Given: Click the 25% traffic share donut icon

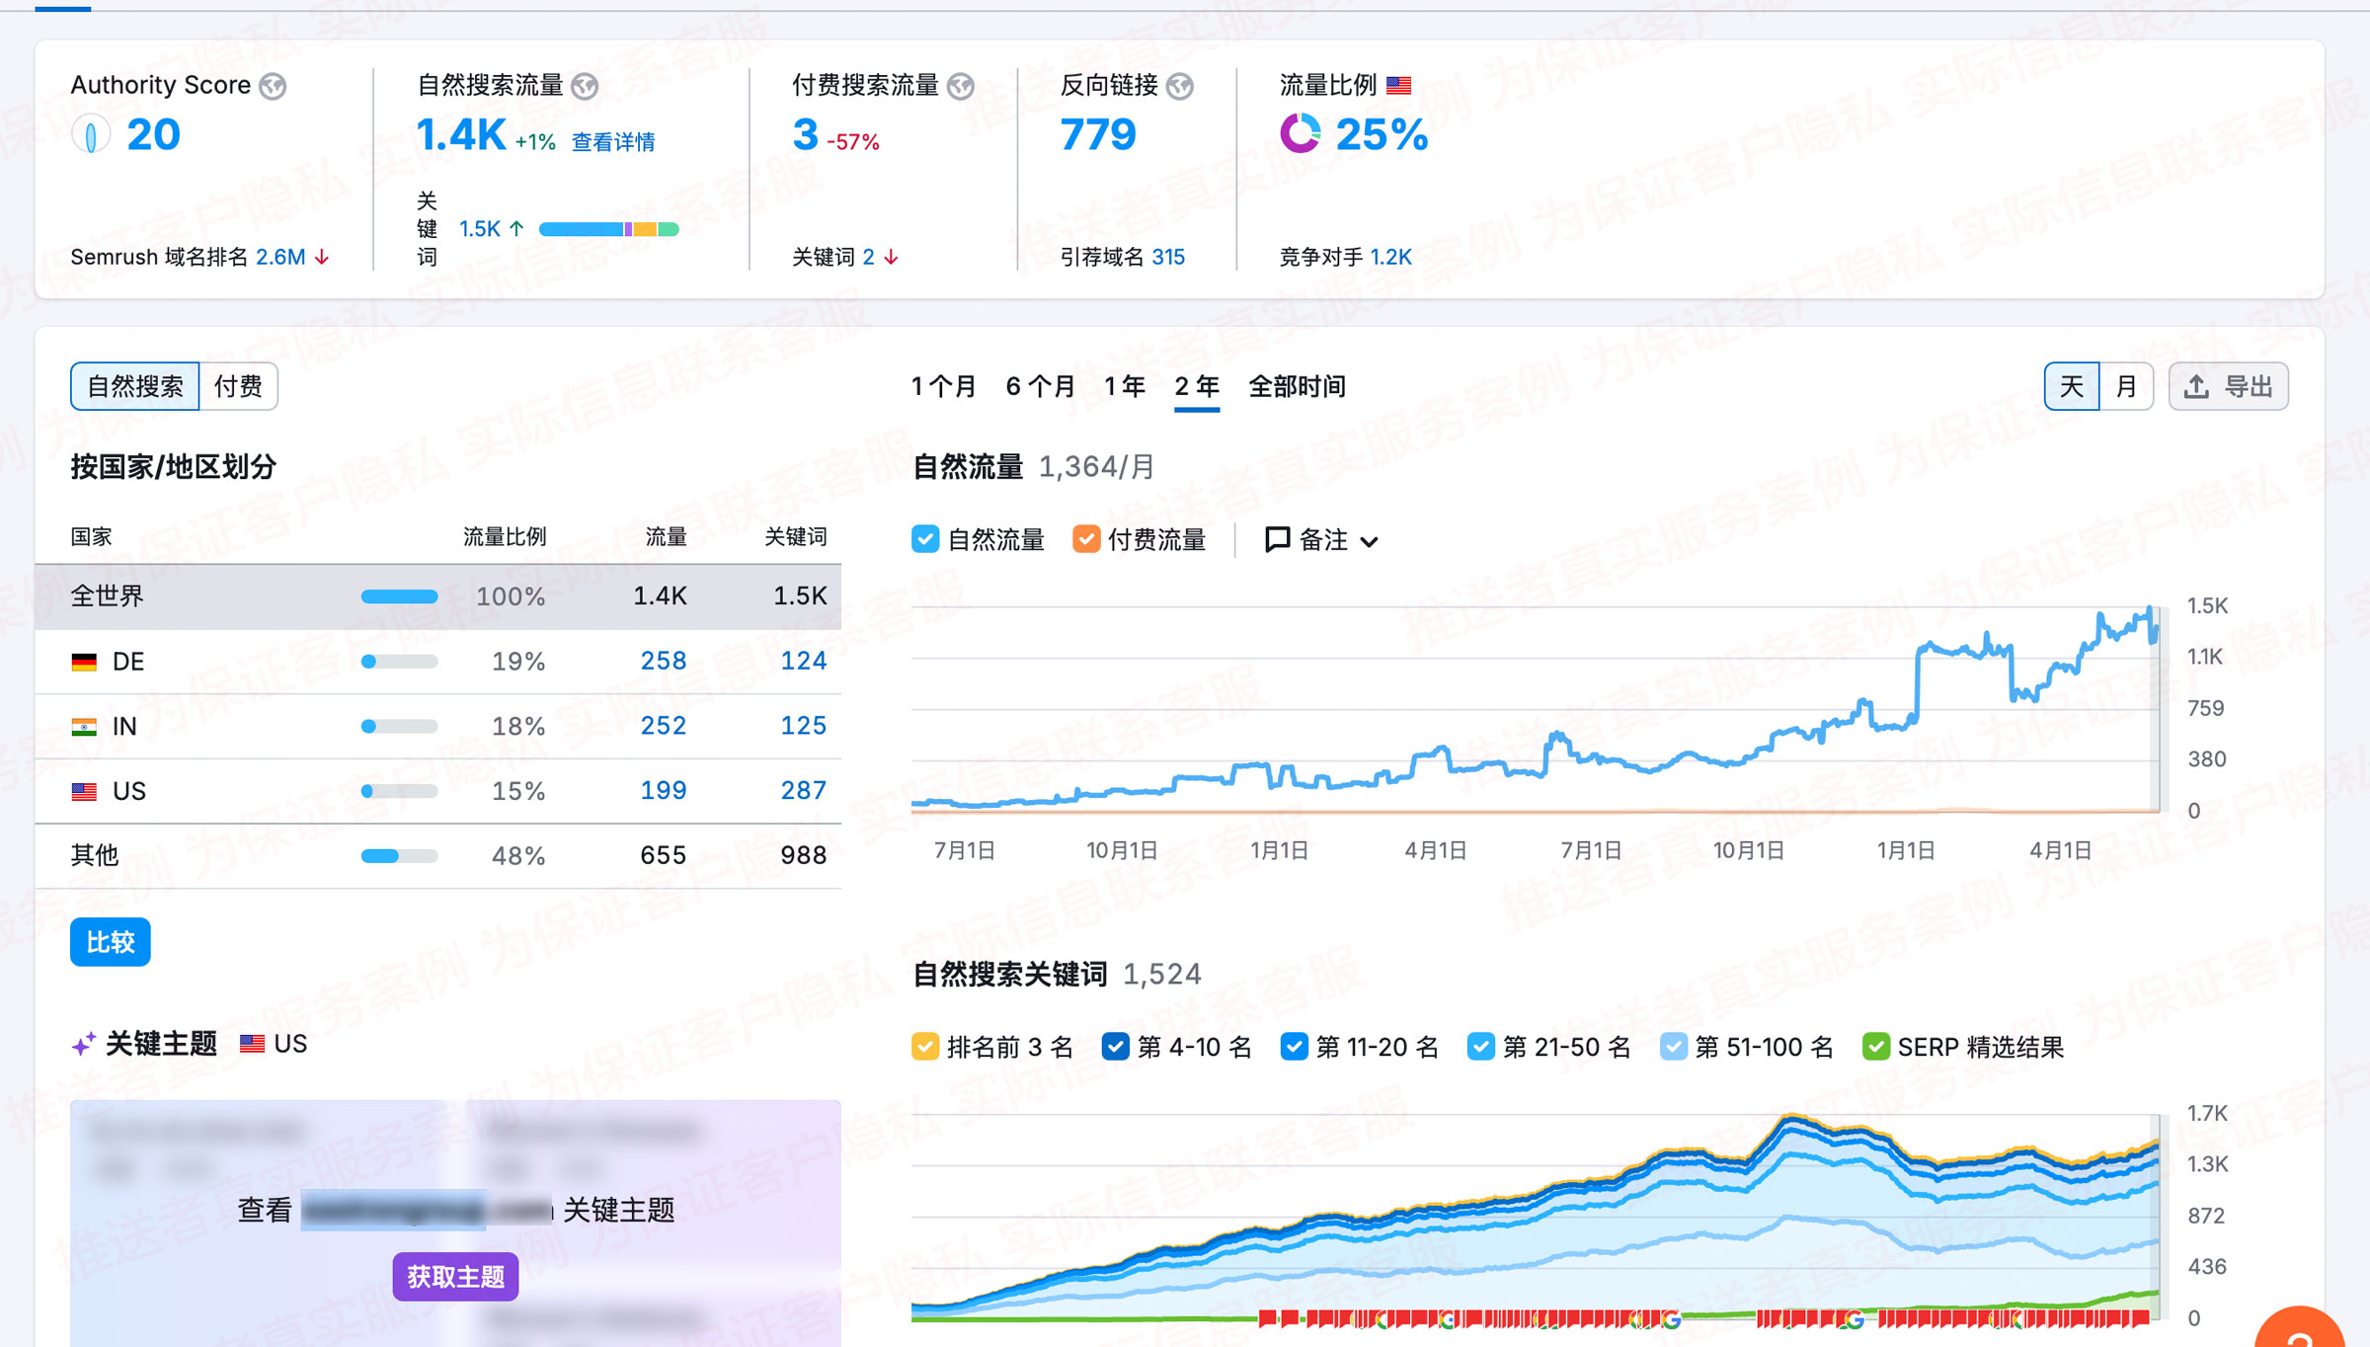Looking at the screenshot, I should pos(1301,133).
